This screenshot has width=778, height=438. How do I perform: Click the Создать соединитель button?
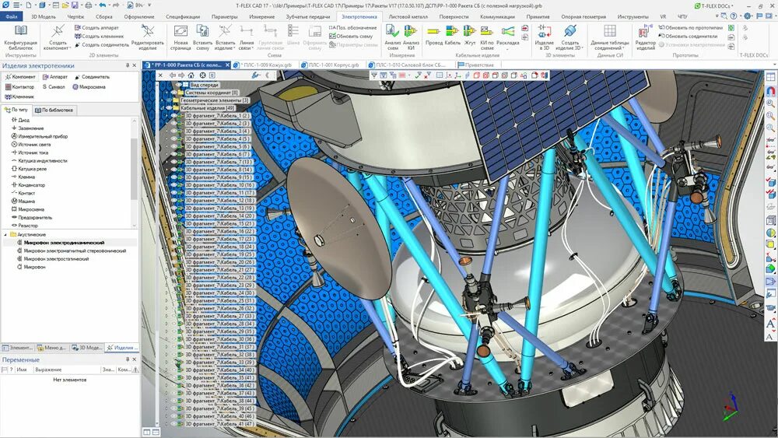pyautogui.click(x=102, y=44)
